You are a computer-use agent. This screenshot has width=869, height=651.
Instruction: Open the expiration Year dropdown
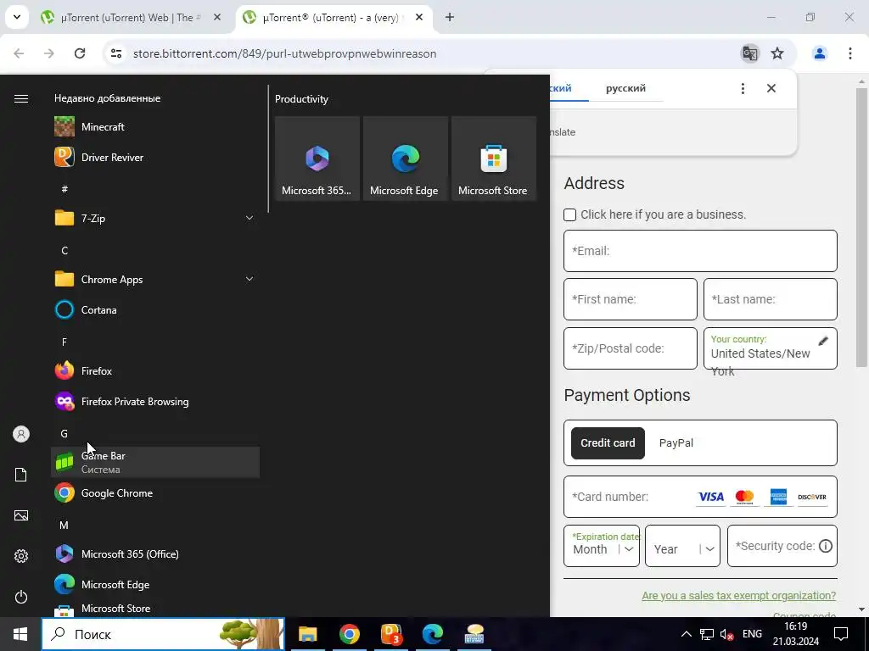pos(683,546)
